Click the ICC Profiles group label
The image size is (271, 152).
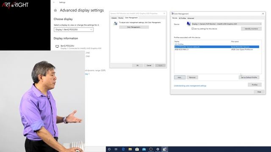(179, 44)
